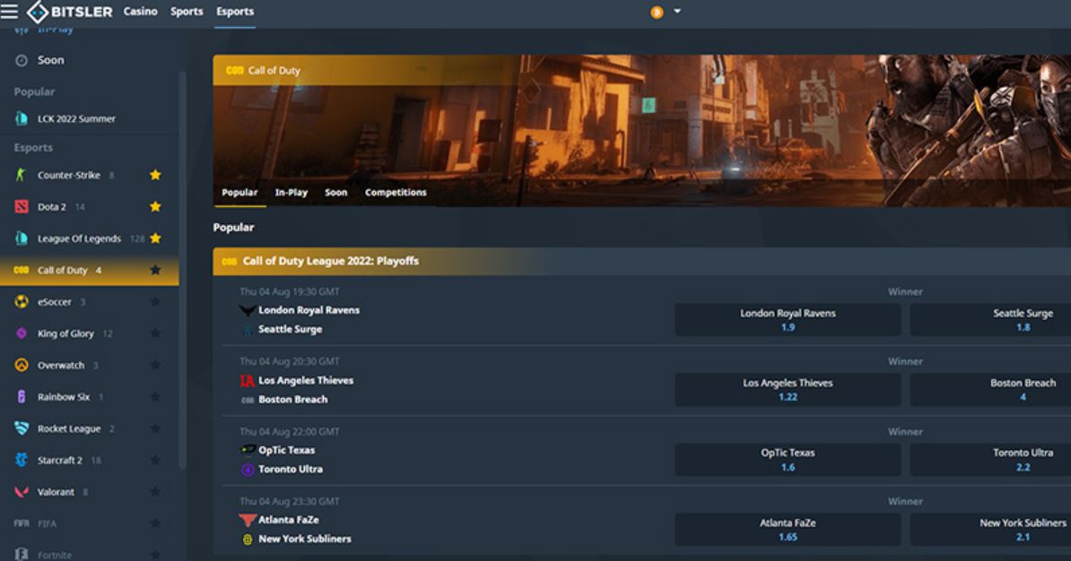The height and width of the screenshot is (561, 1071).
Task: Click the Atlanta FaZe team logo
Action: pos(248,520)
